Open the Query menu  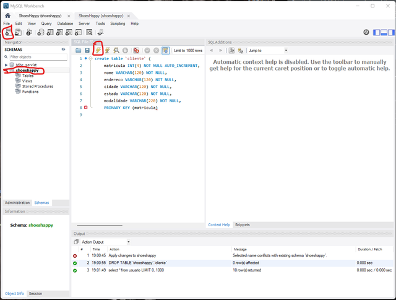pos(46,24)
